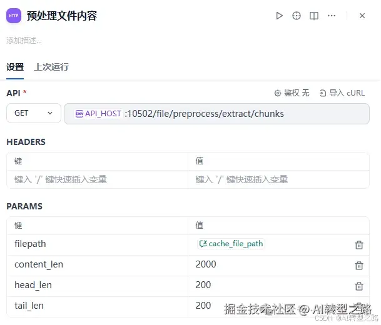Select the cache_file_path variable tag
Image resolution: width=381 pixels, height=325 pixels.
point(231,244)
